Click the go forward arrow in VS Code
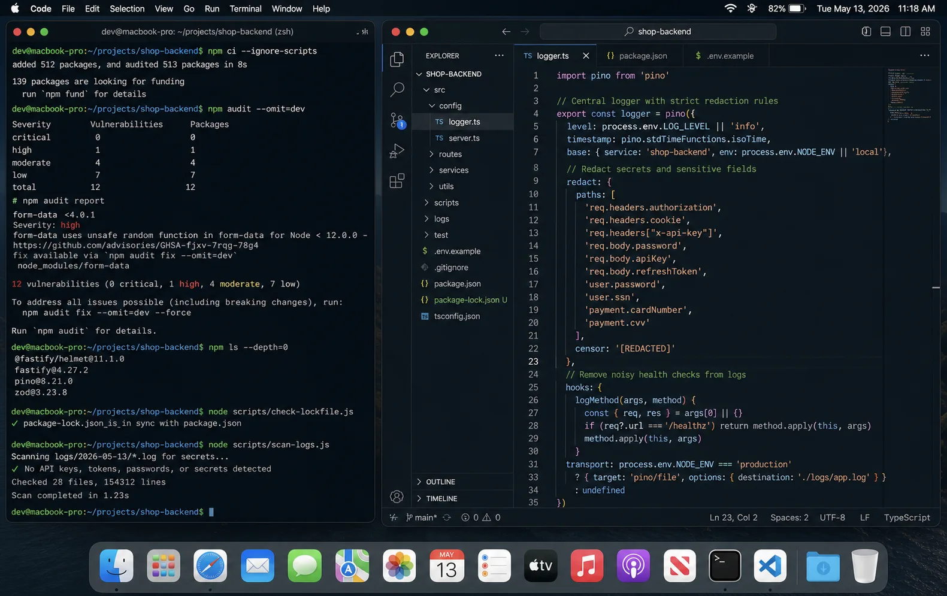 pyautogui.click(x=525, y=32)
